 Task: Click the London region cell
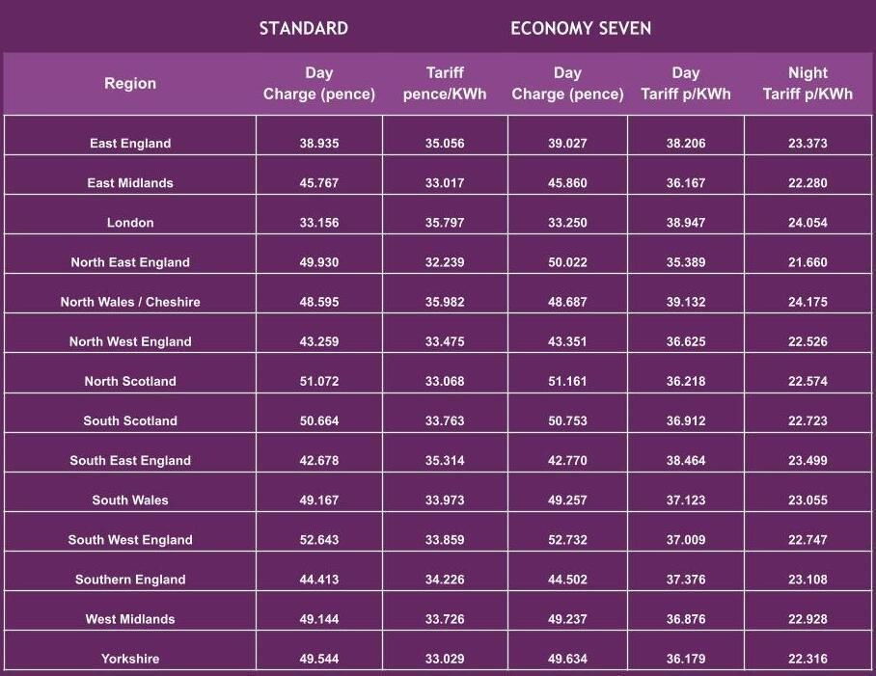coord(130,223)
